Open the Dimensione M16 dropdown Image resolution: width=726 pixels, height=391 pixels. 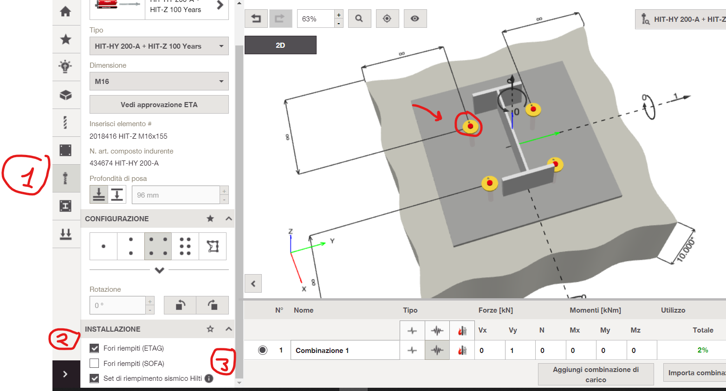tap(159, 82)
